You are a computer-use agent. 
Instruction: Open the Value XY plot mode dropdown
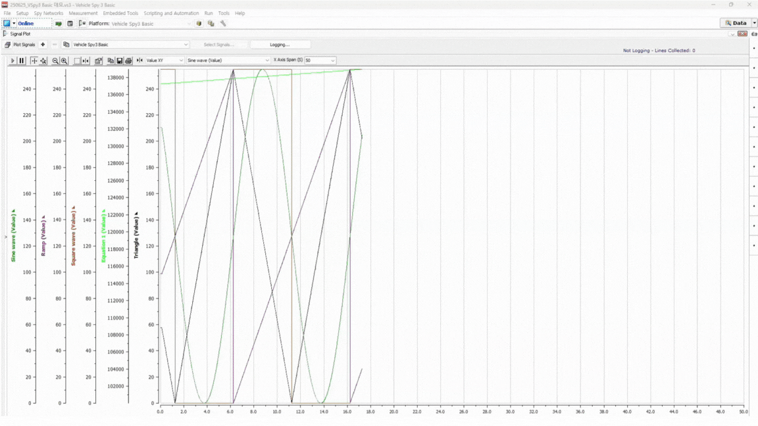click(x=180, y=60)
